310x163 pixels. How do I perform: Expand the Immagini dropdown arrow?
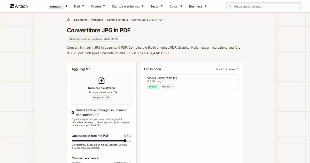pyautogui.click(x=66, y=6)
